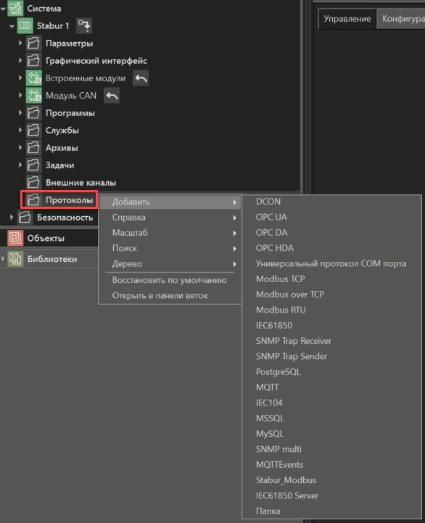Click the Службы folder icon

pyautogui.click(x=33, y=131)
